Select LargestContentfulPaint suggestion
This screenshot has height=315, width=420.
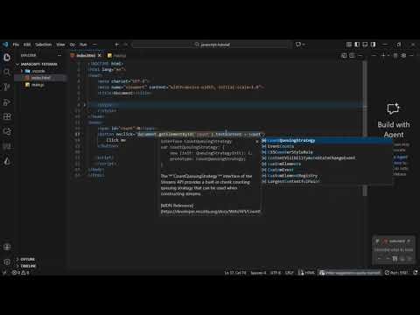[326, 181]
